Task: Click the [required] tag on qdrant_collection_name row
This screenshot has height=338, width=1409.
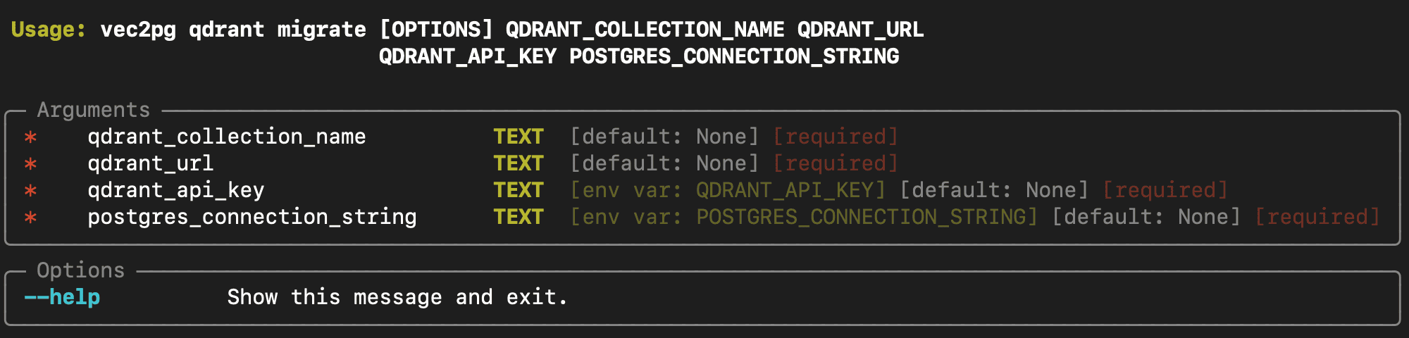Action: (836, 137)
